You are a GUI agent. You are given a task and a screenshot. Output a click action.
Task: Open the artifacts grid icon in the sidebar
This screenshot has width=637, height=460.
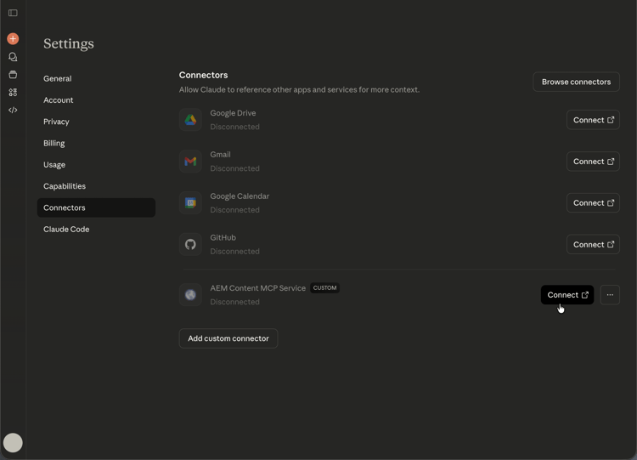13,93
